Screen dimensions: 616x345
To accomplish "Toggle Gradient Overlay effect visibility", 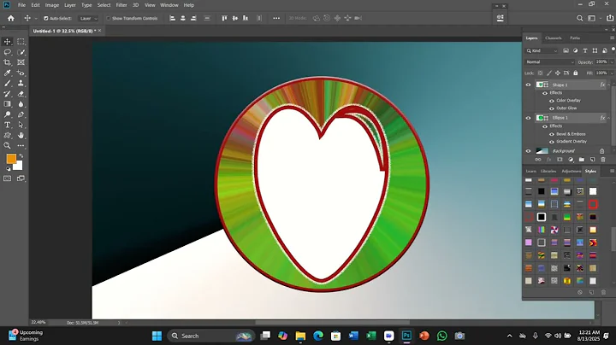I will click(552, 142).
